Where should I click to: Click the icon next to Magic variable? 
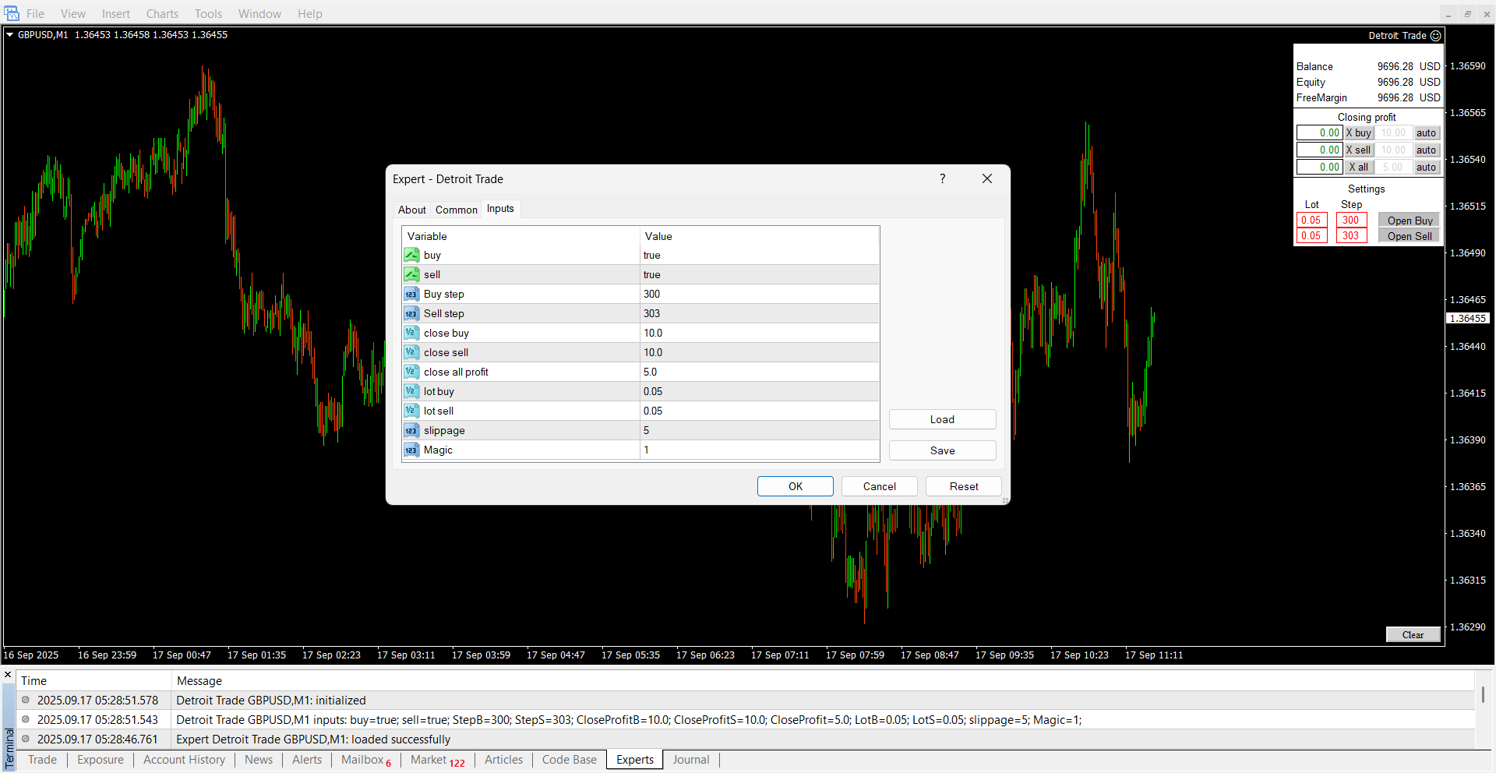coord(411,450)
